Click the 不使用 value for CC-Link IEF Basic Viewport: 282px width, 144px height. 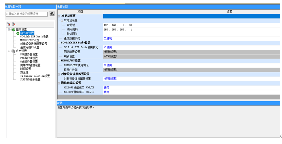tap(108, 47)
